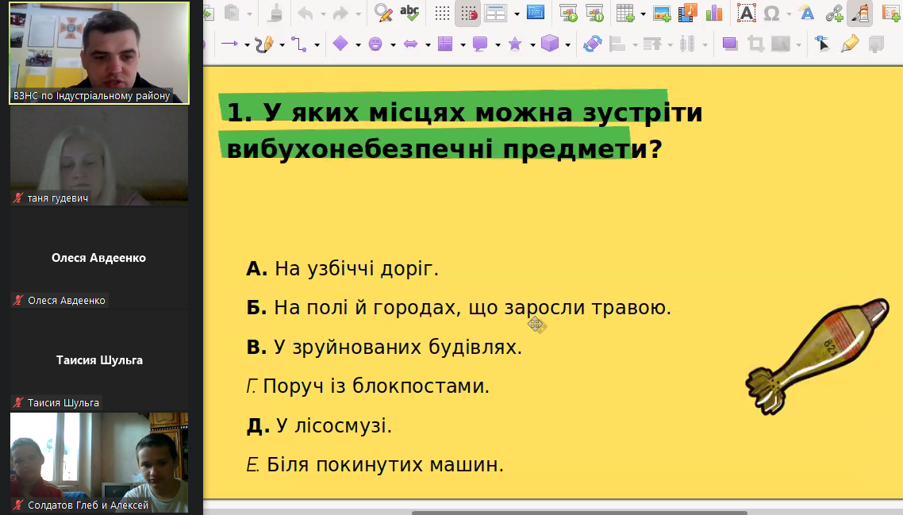
Task: Click the Insert Image icon
Action: click(x=662, y=13)
